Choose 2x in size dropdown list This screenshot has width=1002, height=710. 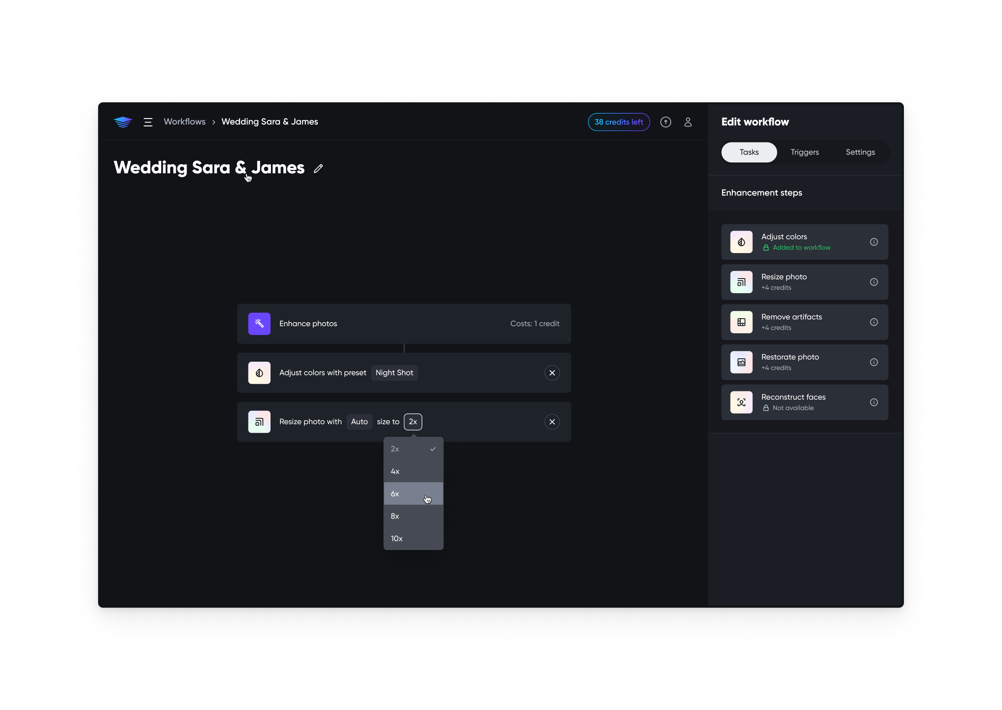(413, 449)
